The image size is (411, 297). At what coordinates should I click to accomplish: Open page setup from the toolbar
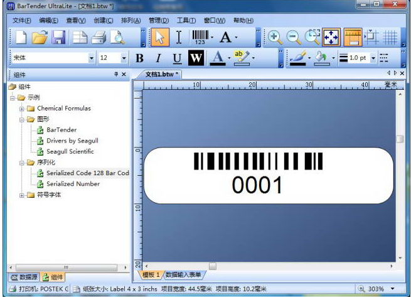coord(80,37)
